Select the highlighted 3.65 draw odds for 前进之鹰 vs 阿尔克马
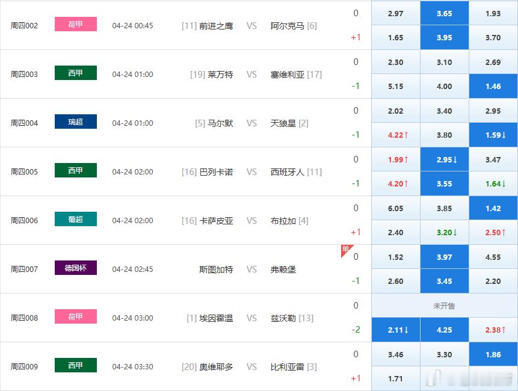The image size is (518, 391). coord(444,13)
